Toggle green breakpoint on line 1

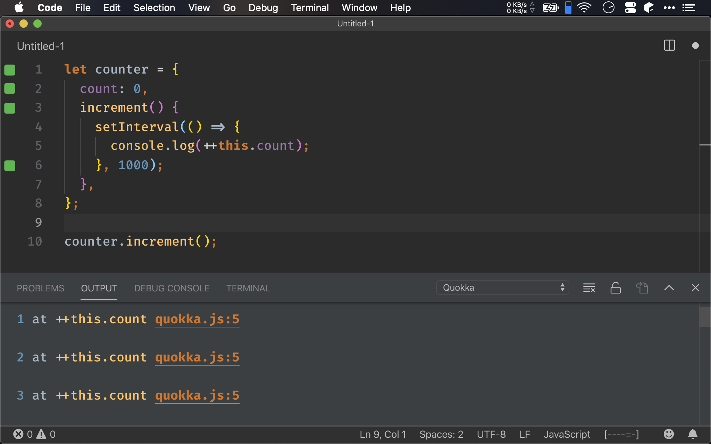point(10,69)
